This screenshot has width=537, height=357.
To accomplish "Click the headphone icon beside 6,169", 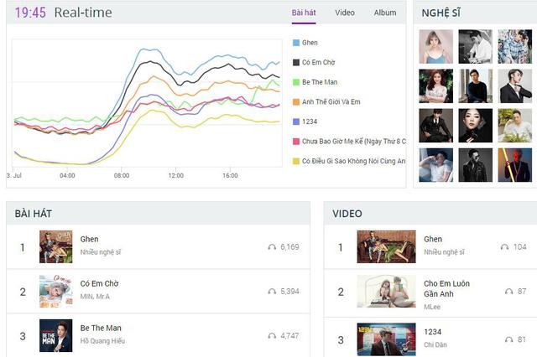I will coord(272,247).
